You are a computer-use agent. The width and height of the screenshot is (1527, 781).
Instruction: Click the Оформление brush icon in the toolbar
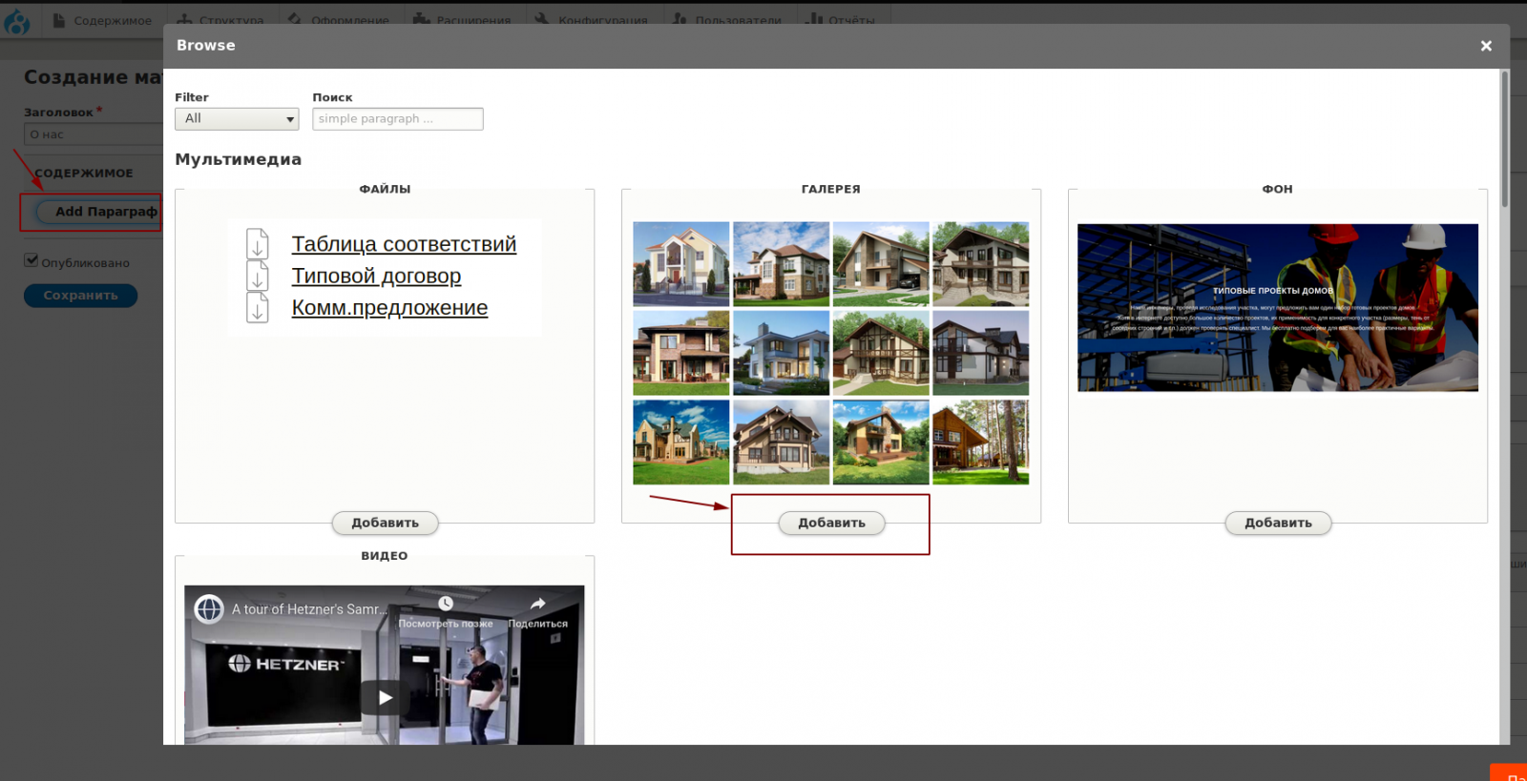coord(295,20)
